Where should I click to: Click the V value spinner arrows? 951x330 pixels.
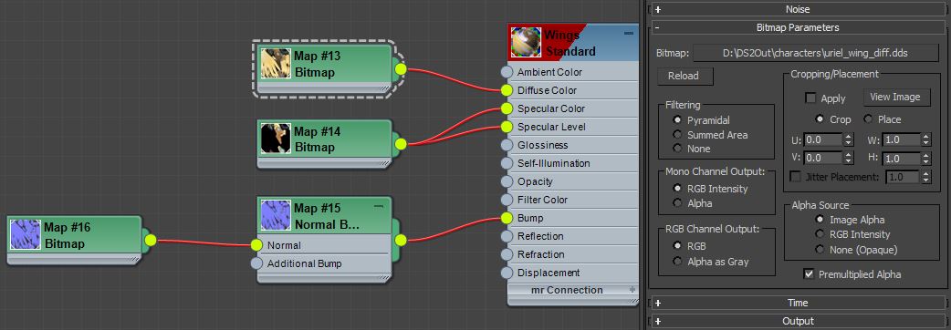tap(848, 158)
